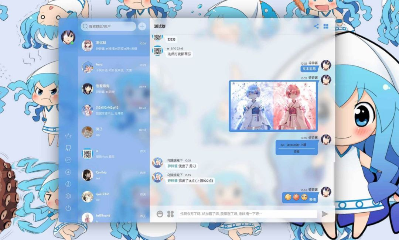This screenshot has width=399, height=240.
Task: Open the emoji picker above the input
Action: coord(160,213)
